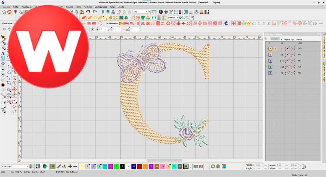The height and width of the screenshot is (177, 326).
Task: Click the paint bucket apply color icon
Action: [x=64, y=166]
